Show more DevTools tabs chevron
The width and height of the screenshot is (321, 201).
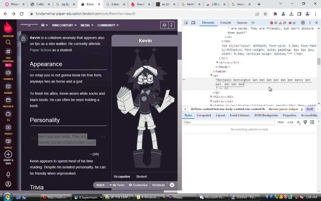coord(253,23)
